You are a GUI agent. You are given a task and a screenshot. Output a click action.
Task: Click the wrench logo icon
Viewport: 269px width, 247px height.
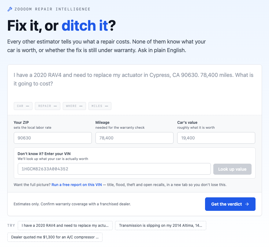10,9
